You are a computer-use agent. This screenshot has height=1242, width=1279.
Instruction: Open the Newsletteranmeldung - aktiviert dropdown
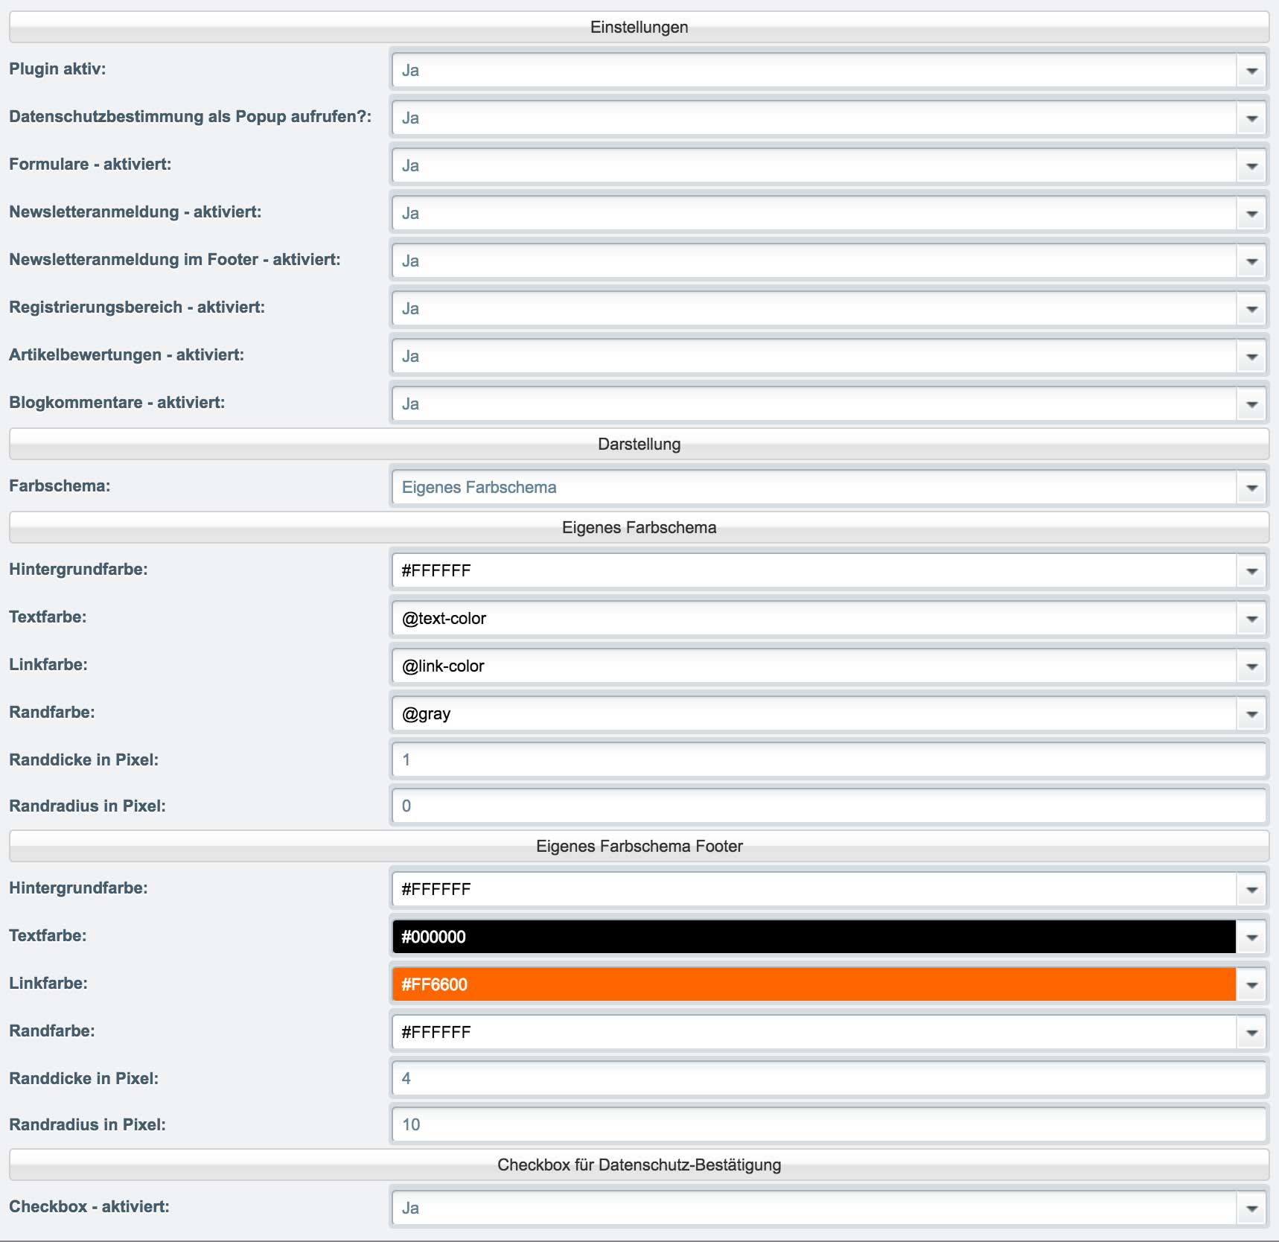pyautogui.click(x=829, y=213)
